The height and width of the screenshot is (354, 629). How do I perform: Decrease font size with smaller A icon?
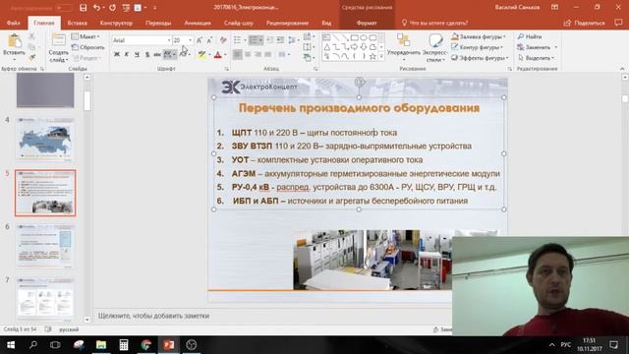[x=209, y=40]
